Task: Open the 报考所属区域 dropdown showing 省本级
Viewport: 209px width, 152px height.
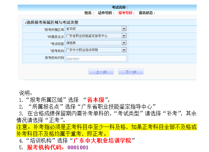Action: click(96, 29)
